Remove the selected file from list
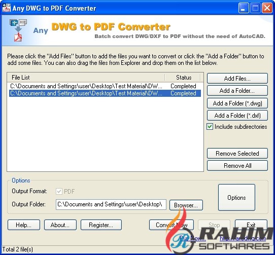The height and width of the screenshot is (255, 275). [x=237, y=153]
